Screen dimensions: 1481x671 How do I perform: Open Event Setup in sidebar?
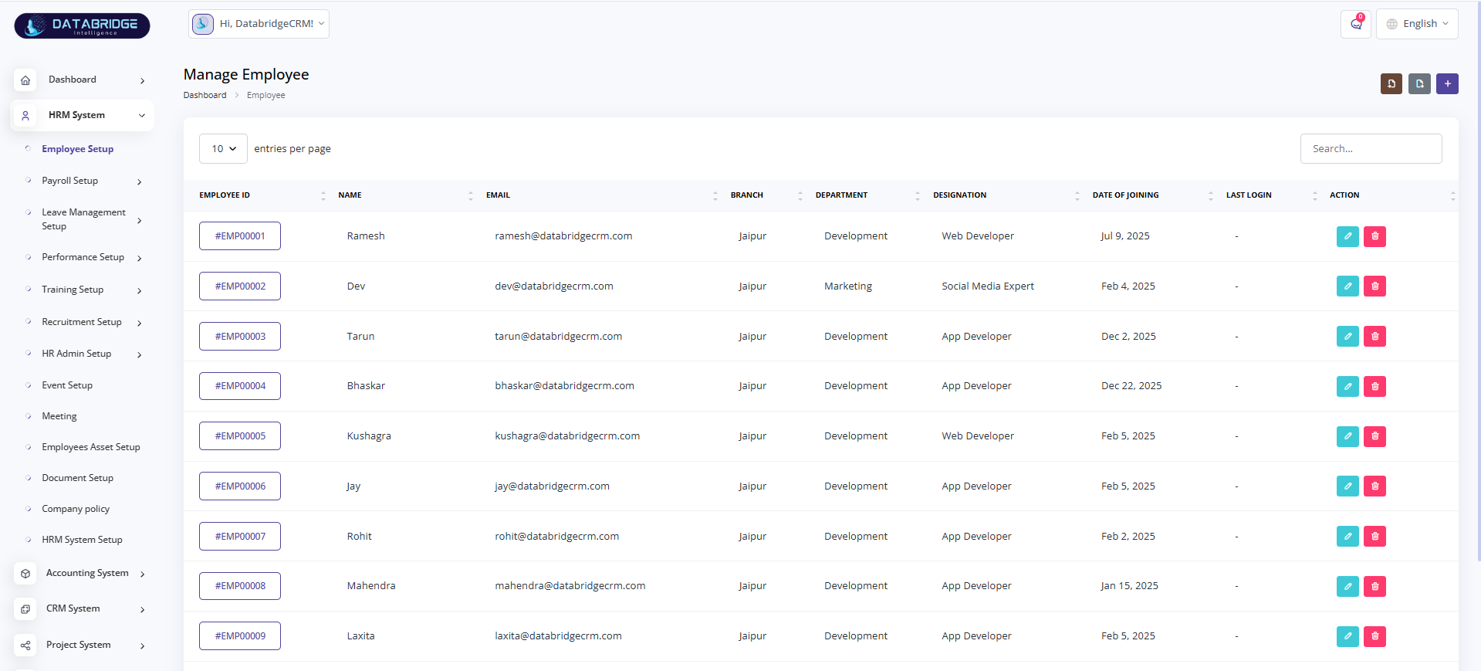click(67, 385)
